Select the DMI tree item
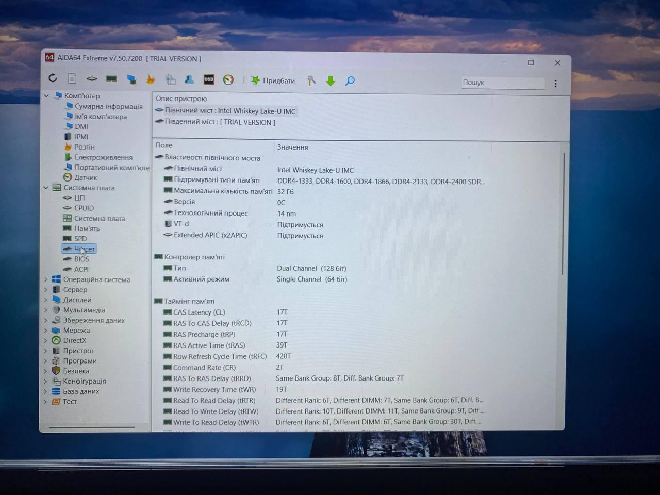Image resolution: width=660 pixels, height=495 pixels. coord(81,126)
